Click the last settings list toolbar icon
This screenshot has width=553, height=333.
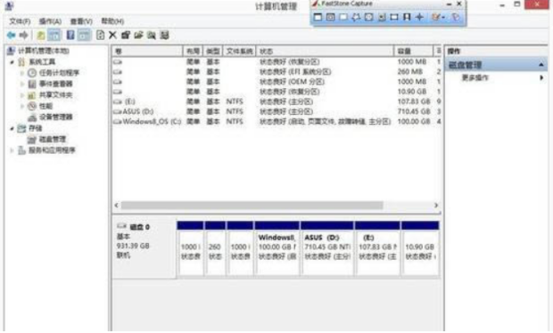(x=164, y=36)
